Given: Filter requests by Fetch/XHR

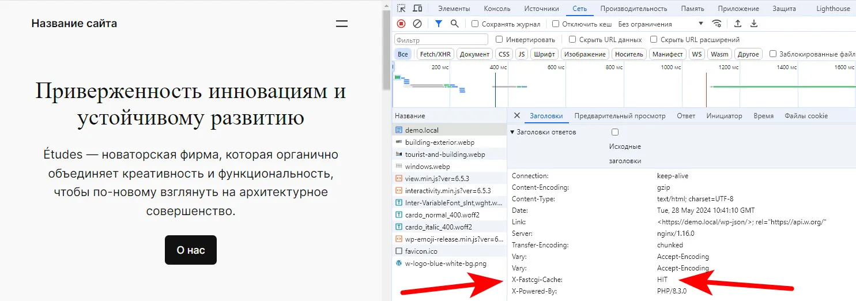Looking at the screenshot, I should 435,54.
